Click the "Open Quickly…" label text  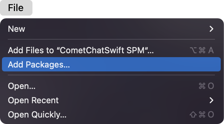[x=37, y=115]
